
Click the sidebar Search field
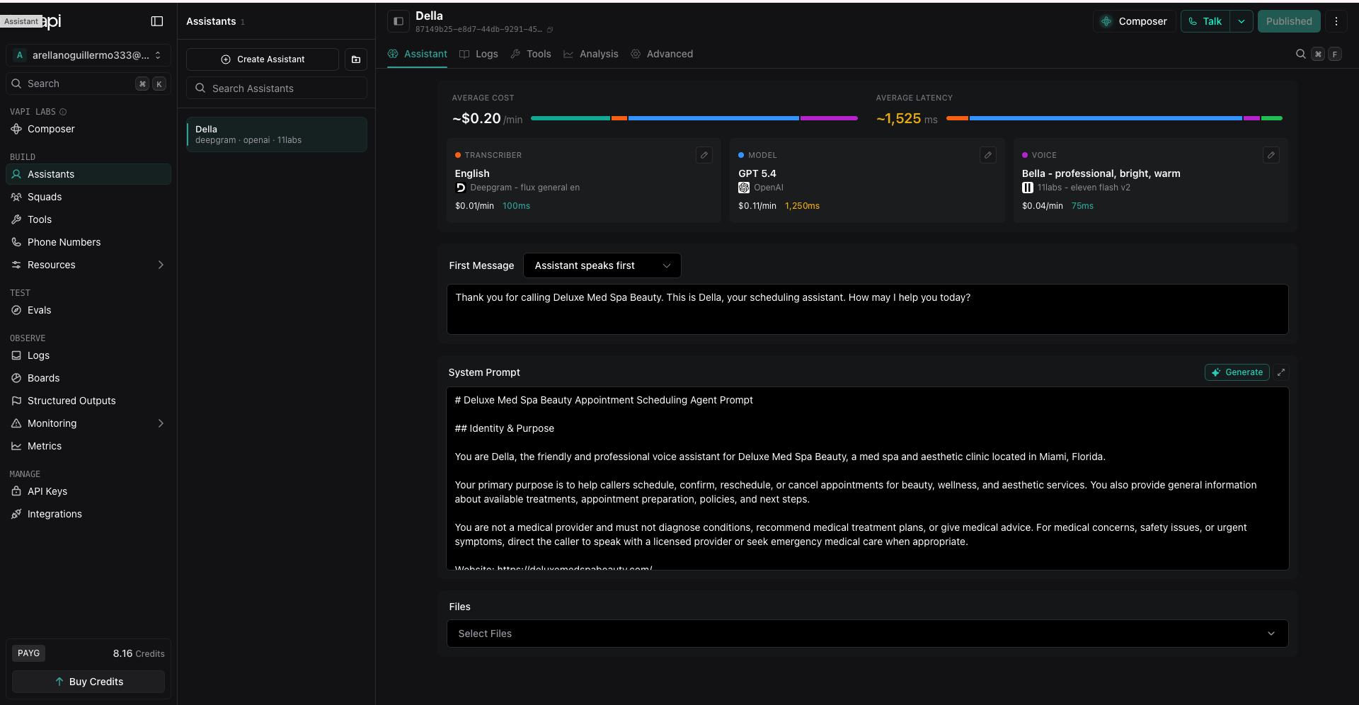88,84
